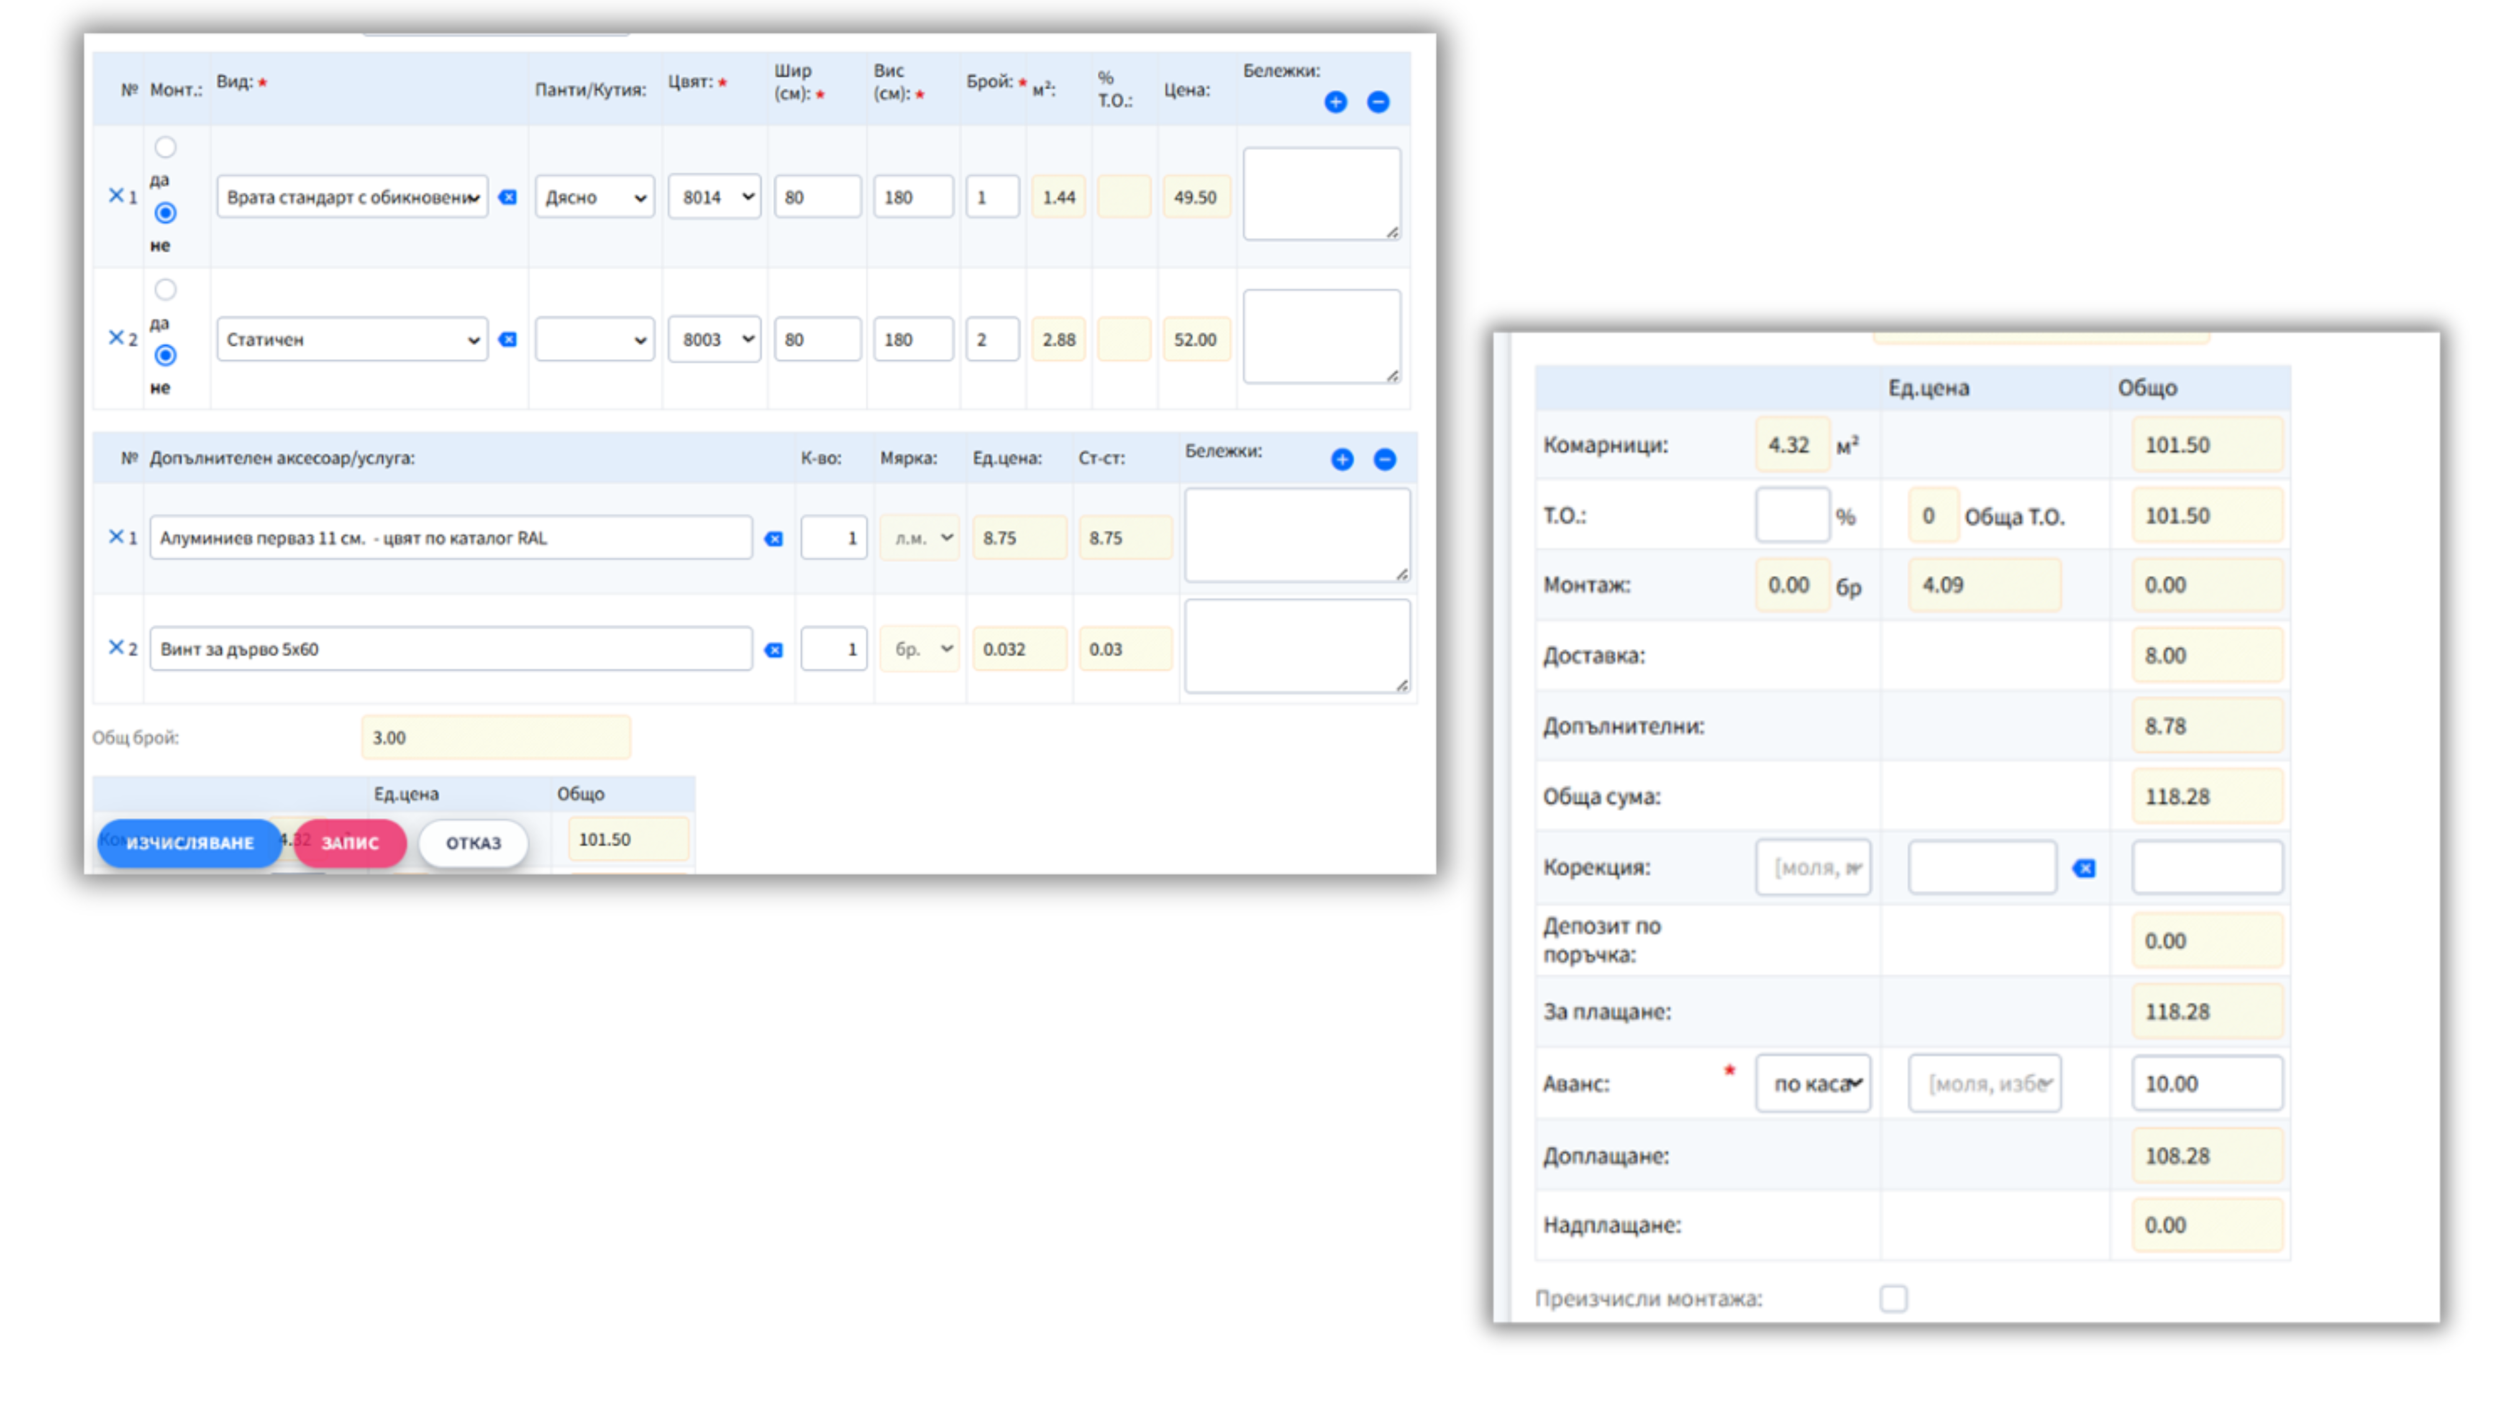
Task: Click the quantity field for 'Винт за дърво'
Action: coord(834,649)
